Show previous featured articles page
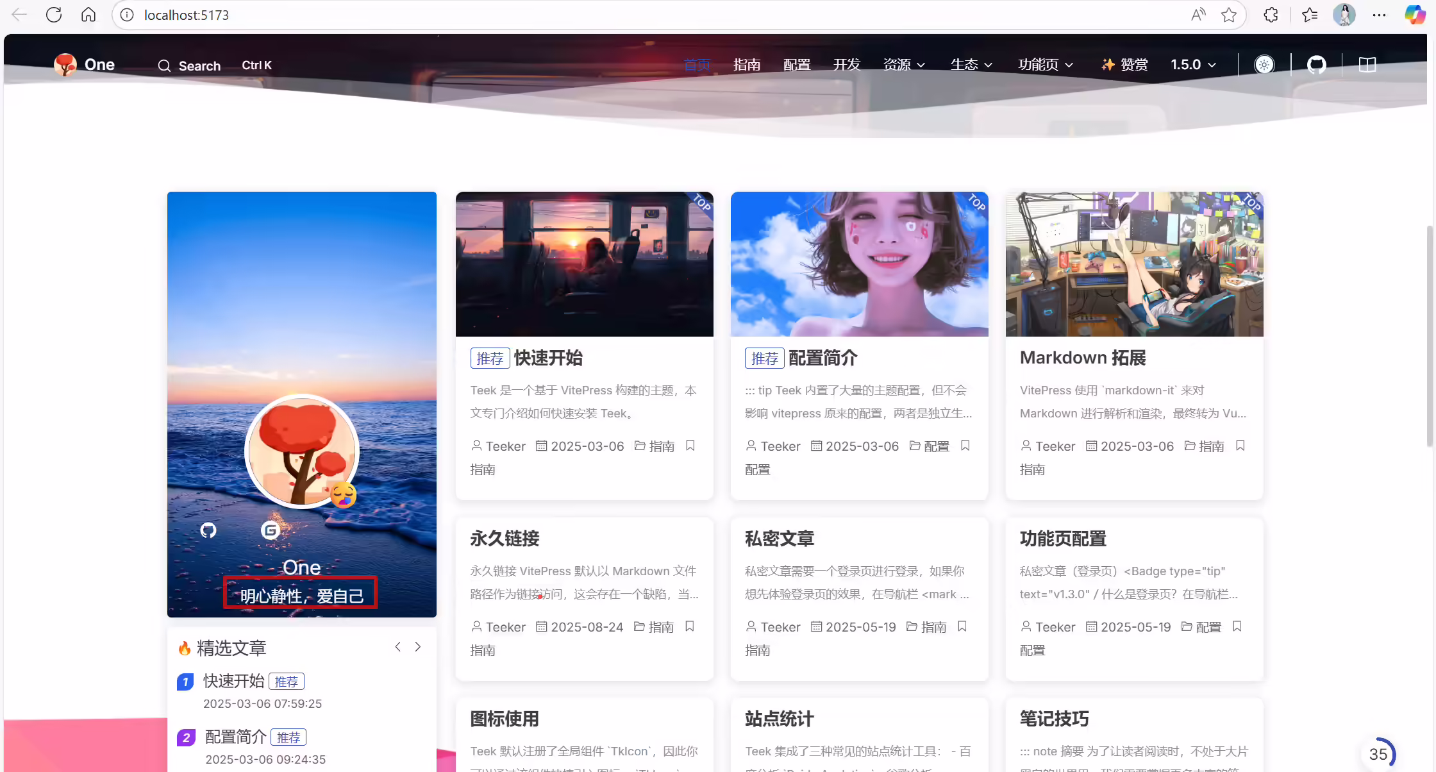 pos(398,647)
